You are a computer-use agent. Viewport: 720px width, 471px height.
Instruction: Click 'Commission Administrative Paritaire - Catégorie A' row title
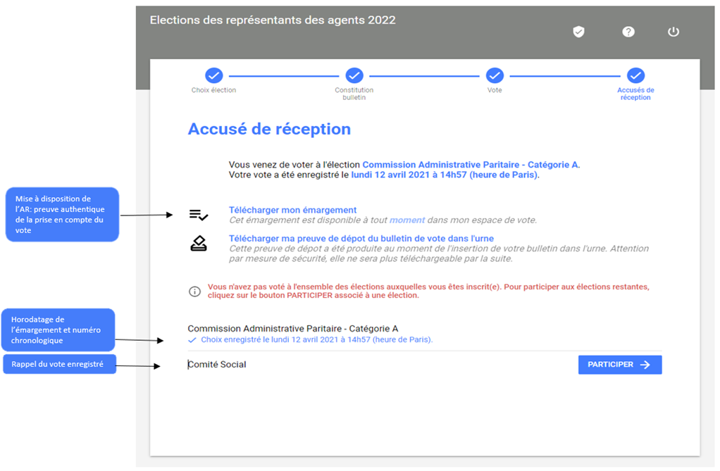tap(293, 329)
